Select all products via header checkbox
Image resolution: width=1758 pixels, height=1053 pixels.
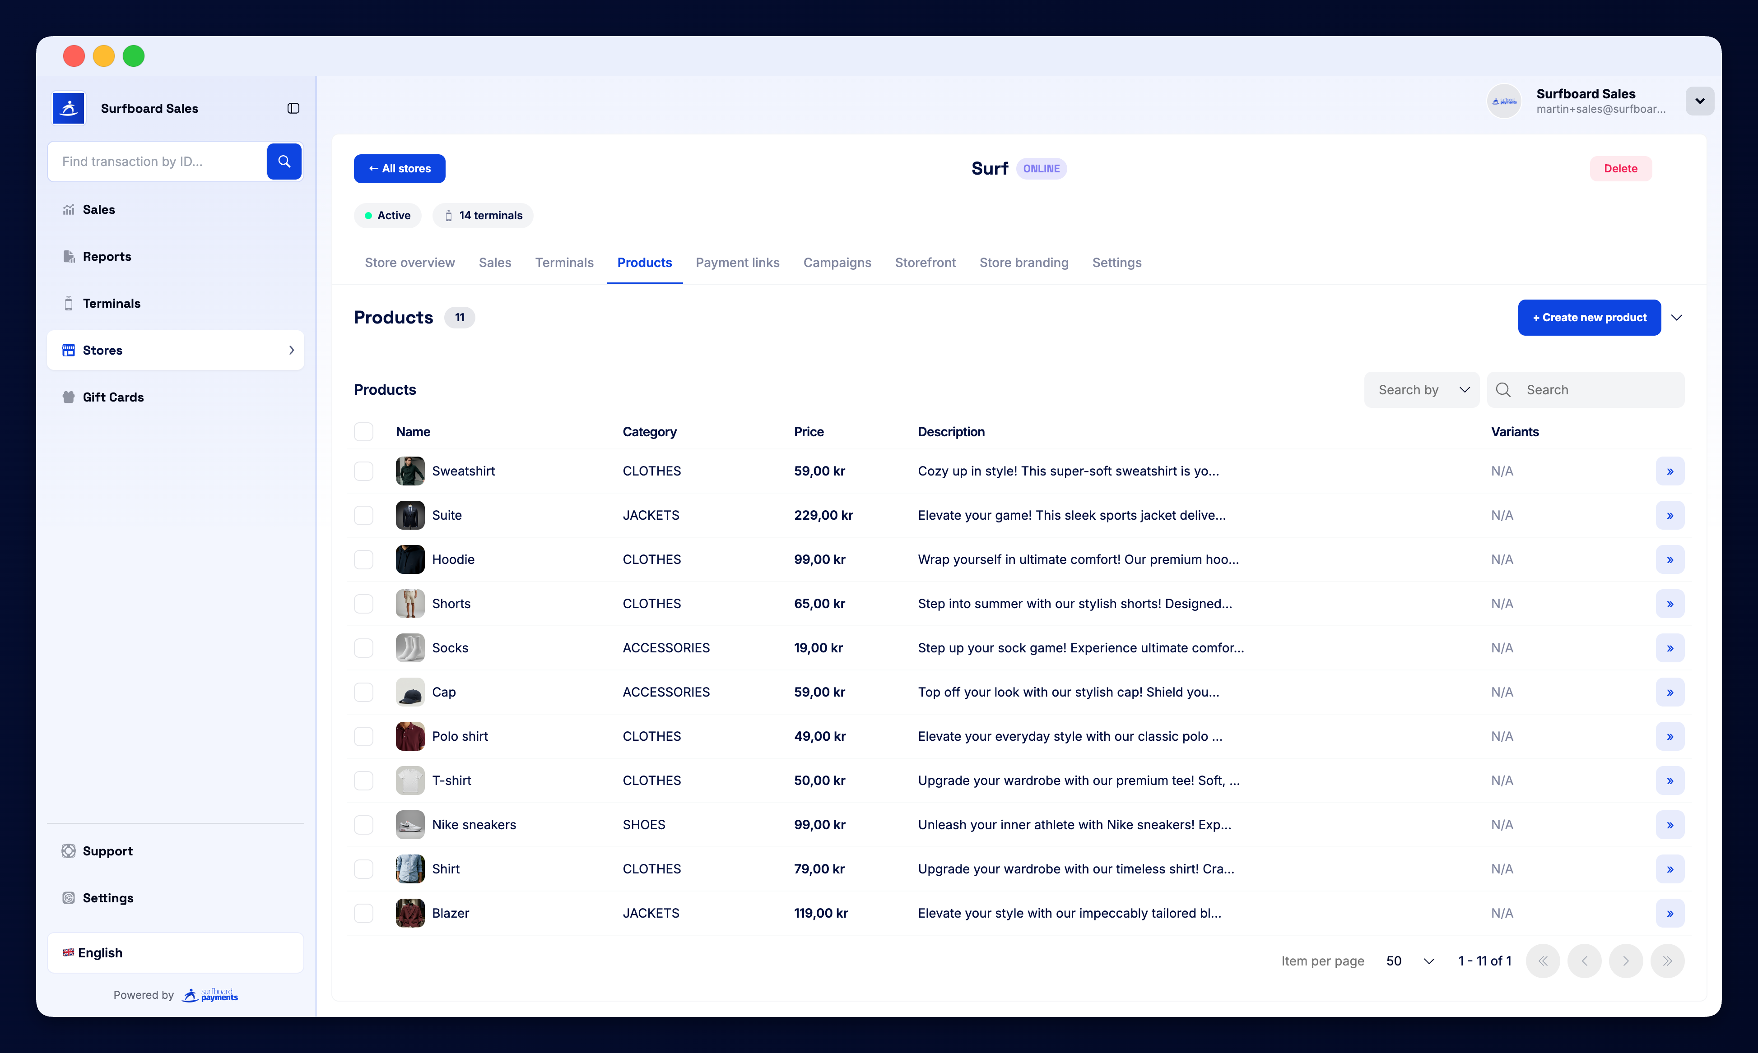(364, 431)
